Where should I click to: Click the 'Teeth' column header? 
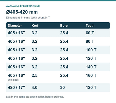click(90, 25)
